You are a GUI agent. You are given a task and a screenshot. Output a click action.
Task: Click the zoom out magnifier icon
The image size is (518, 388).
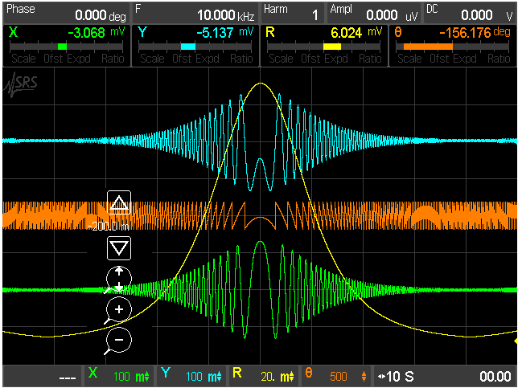coord(118,341)
